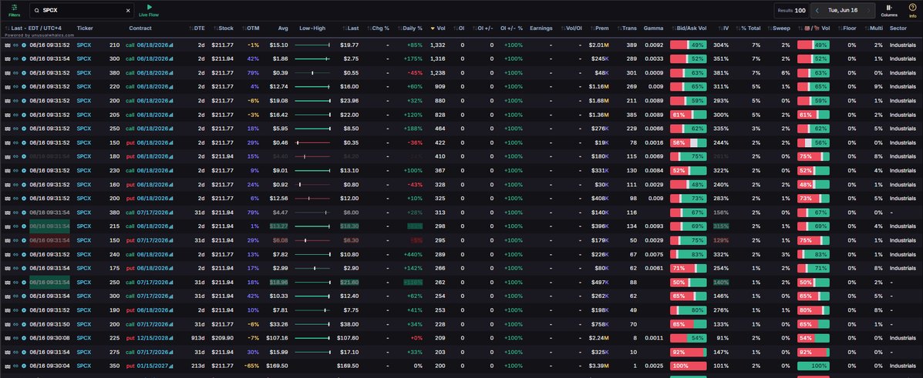Click blue circle icon on the 210 call row
The height and width of the screenshot is (378, 923).
tap(24, 45)
